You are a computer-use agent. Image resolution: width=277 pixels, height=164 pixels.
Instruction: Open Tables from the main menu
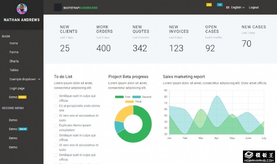tap(14, 70)
